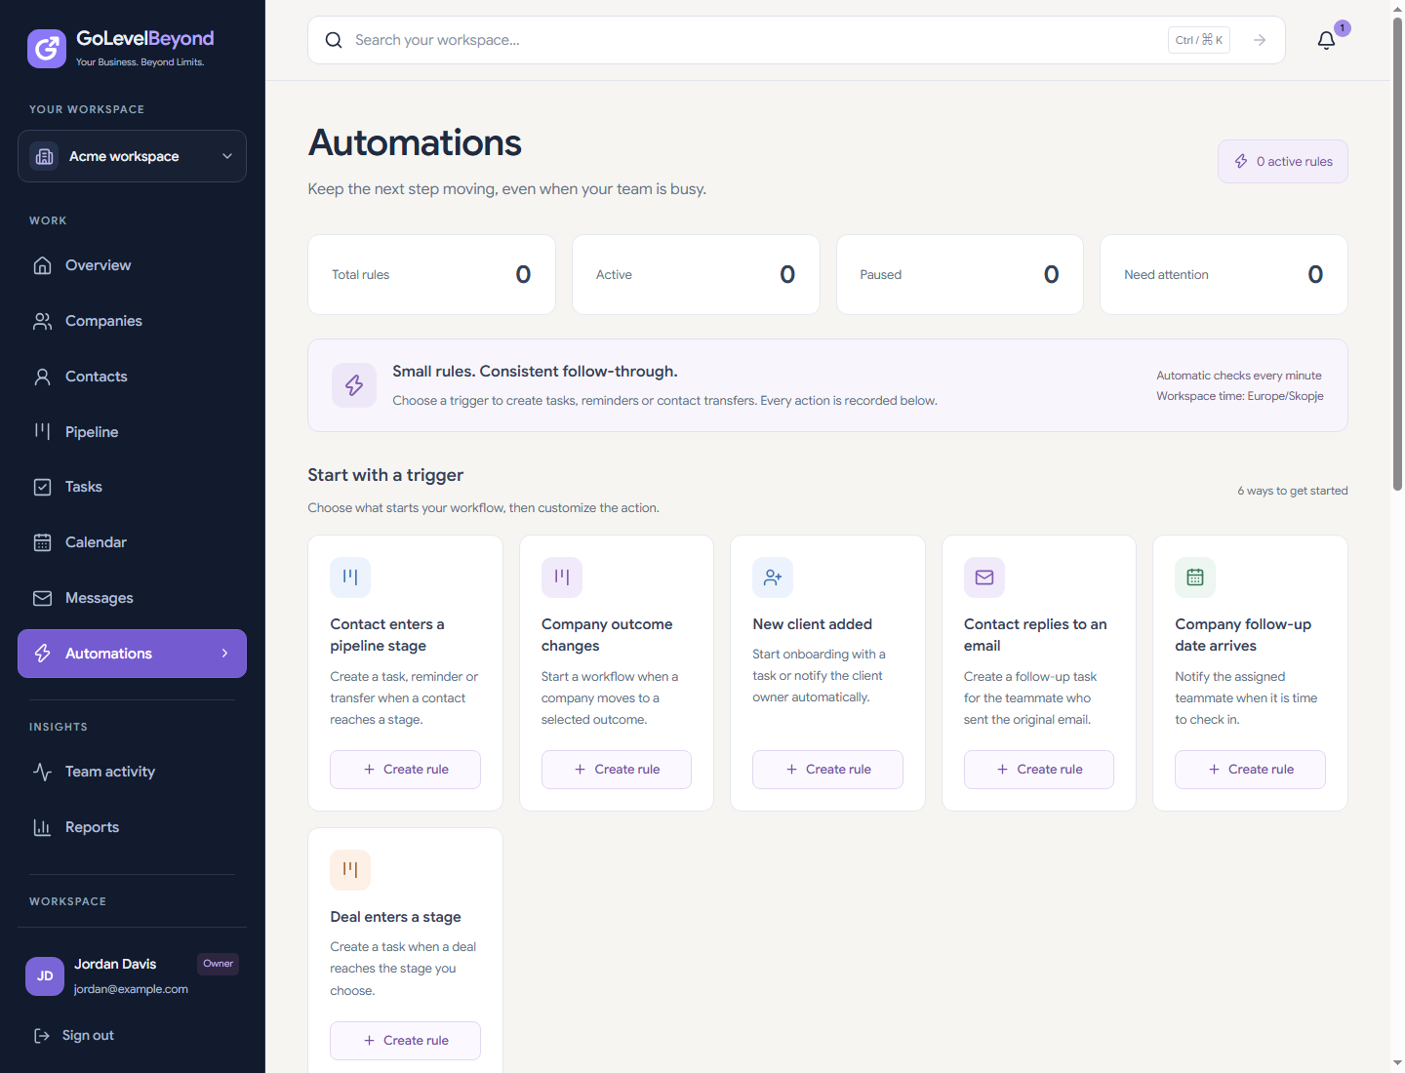Expand the Automations menu chevron
The image size is (1405, 1073).
tap(225, 654)
